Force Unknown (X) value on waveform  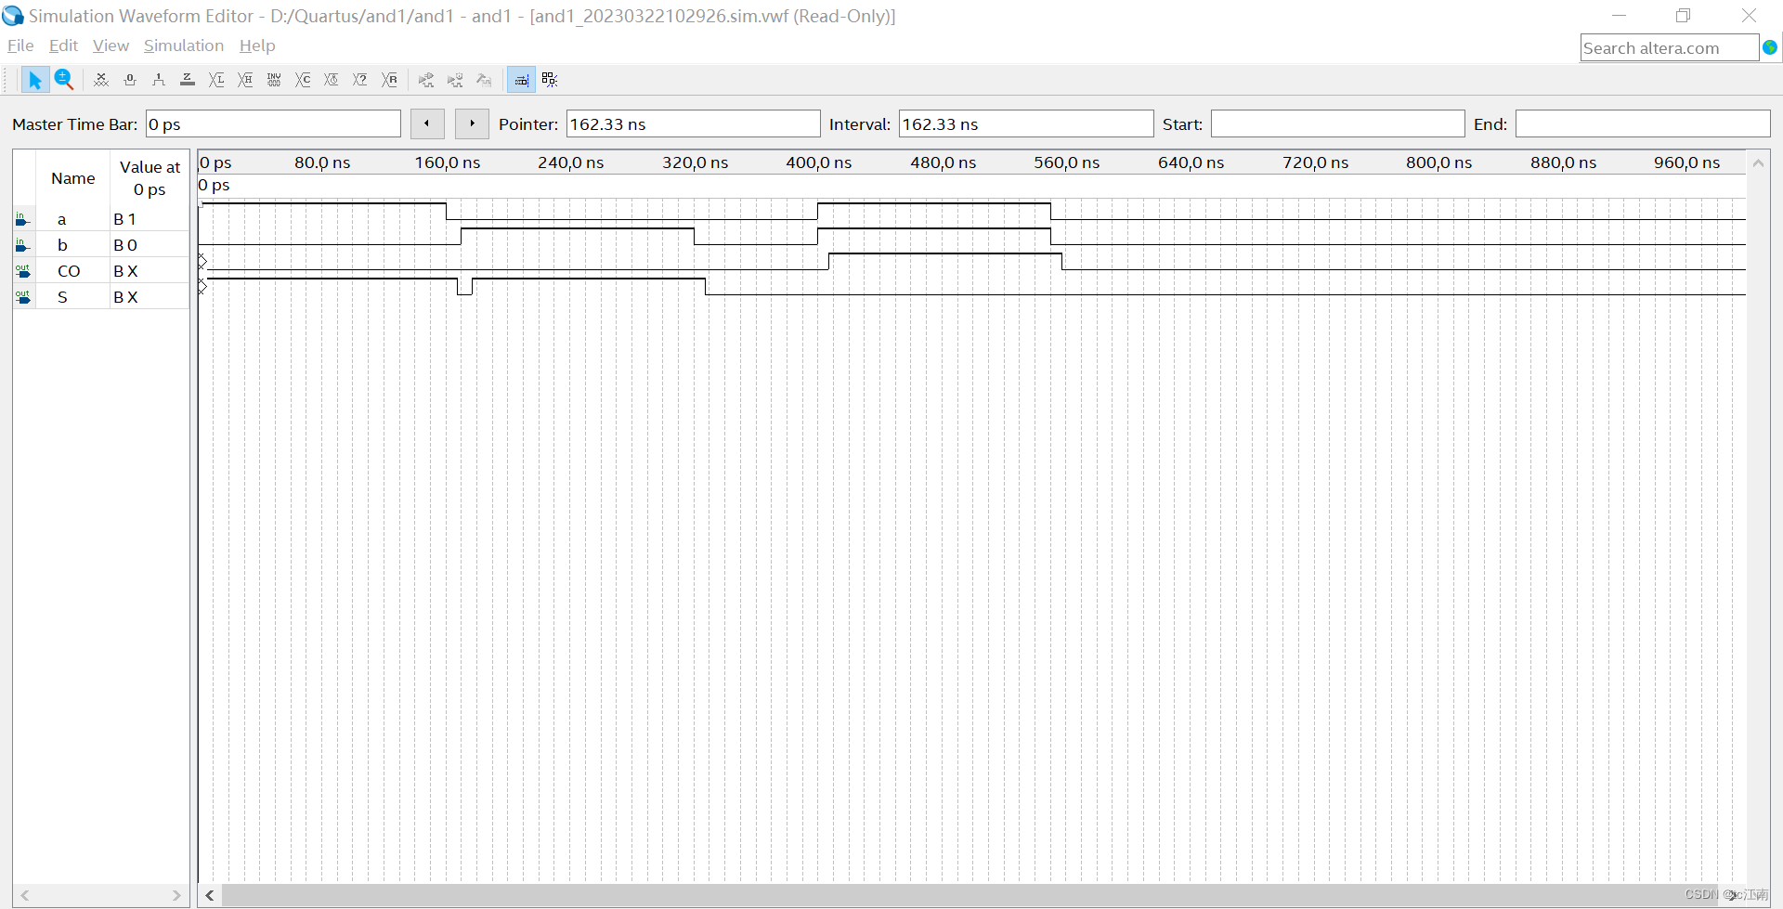click(x=101, y=80)
